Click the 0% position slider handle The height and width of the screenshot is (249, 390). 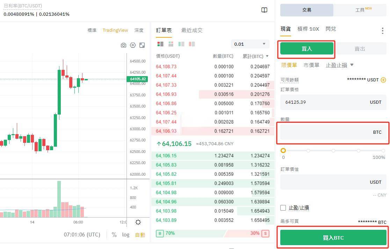pyautogui.click(x=283, y=150)
